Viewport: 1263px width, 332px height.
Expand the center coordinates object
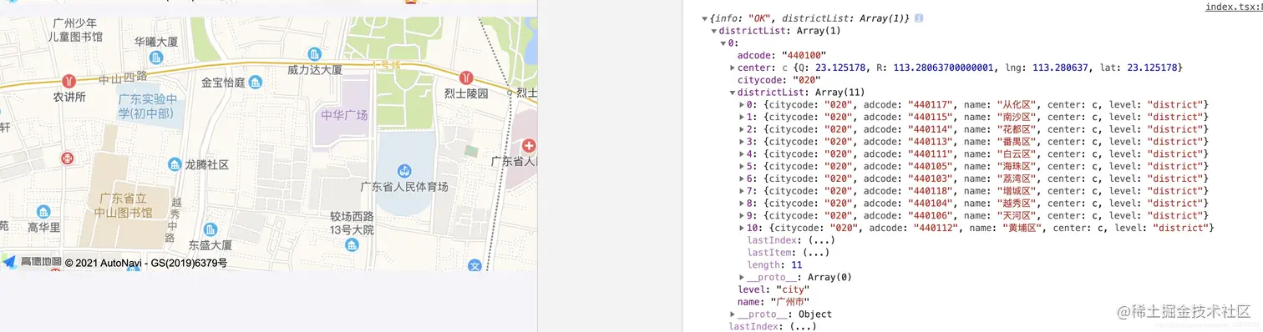coord(733,68)
